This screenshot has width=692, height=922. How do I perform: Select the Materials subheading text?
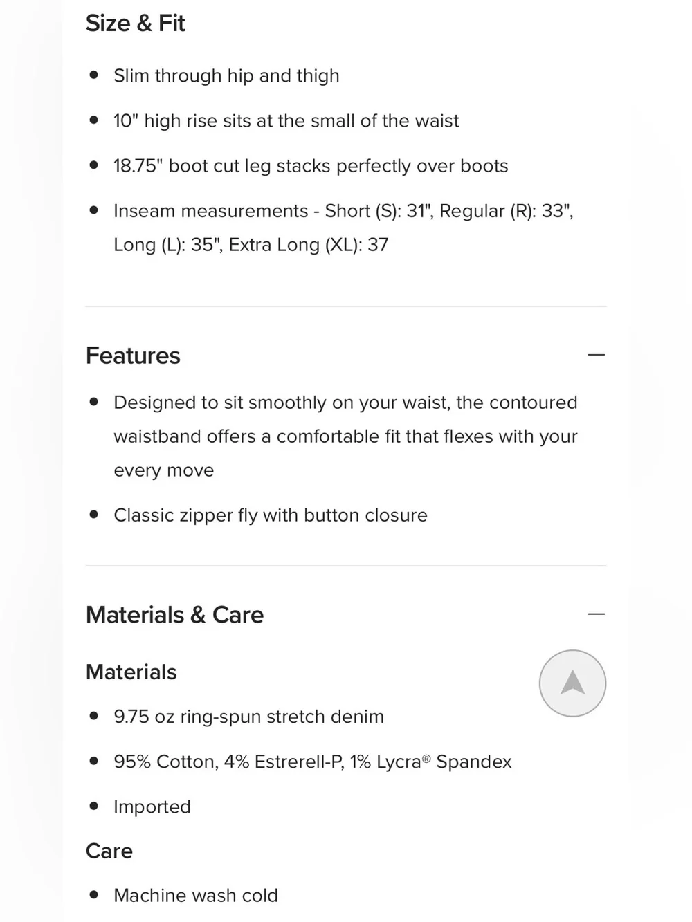coord(131,672)
